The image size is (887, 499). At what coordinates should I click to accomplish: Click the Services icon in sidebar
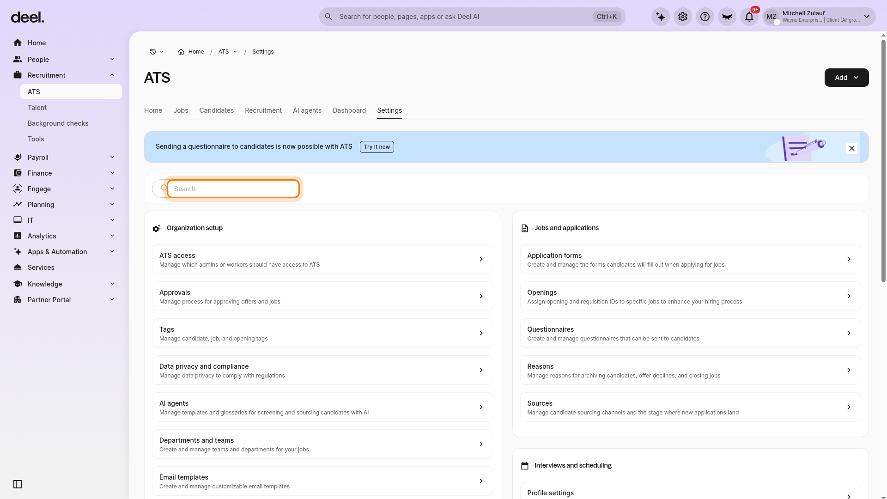coord(18,268)
